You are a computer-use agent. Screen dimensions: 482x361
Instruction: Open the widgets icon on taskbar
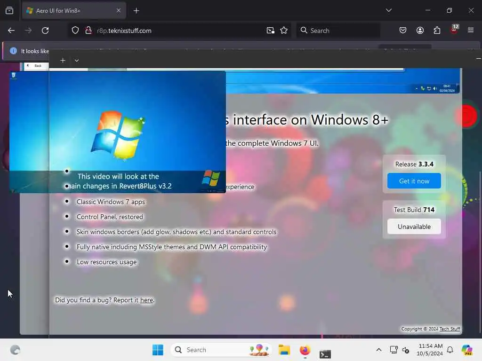[x=15, y=350]
